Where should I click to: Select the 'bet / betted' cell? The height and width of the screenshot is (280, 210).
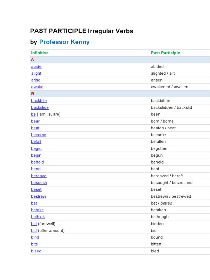point(180,203)
